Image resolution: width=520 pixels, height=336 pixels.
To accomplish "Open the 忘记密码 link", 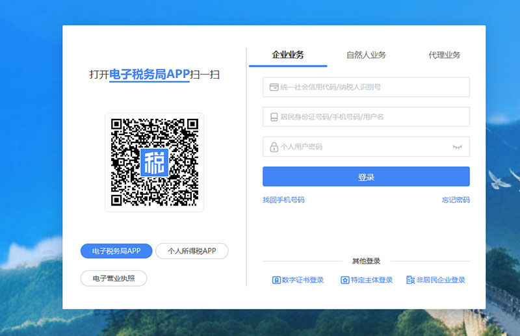I will [456, 200].
